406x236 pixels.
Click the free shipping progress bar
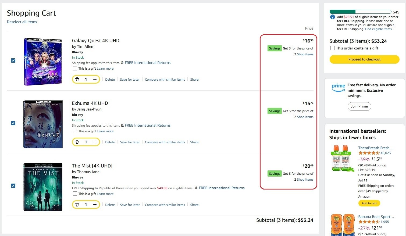pyautogui.click(x=360, y=12)
